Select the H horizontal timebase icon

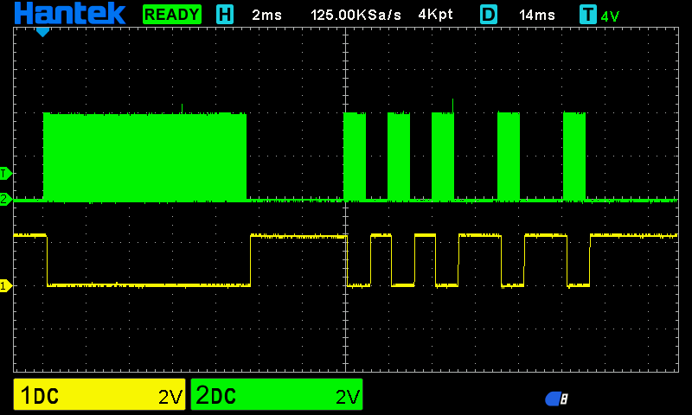coord(225,15)
